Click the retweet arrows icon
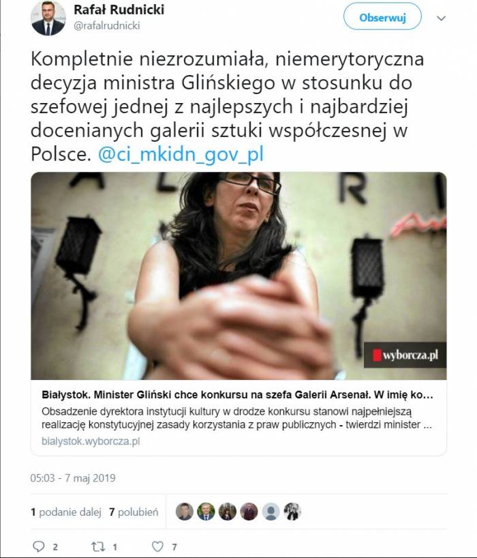 coord(97,546)
